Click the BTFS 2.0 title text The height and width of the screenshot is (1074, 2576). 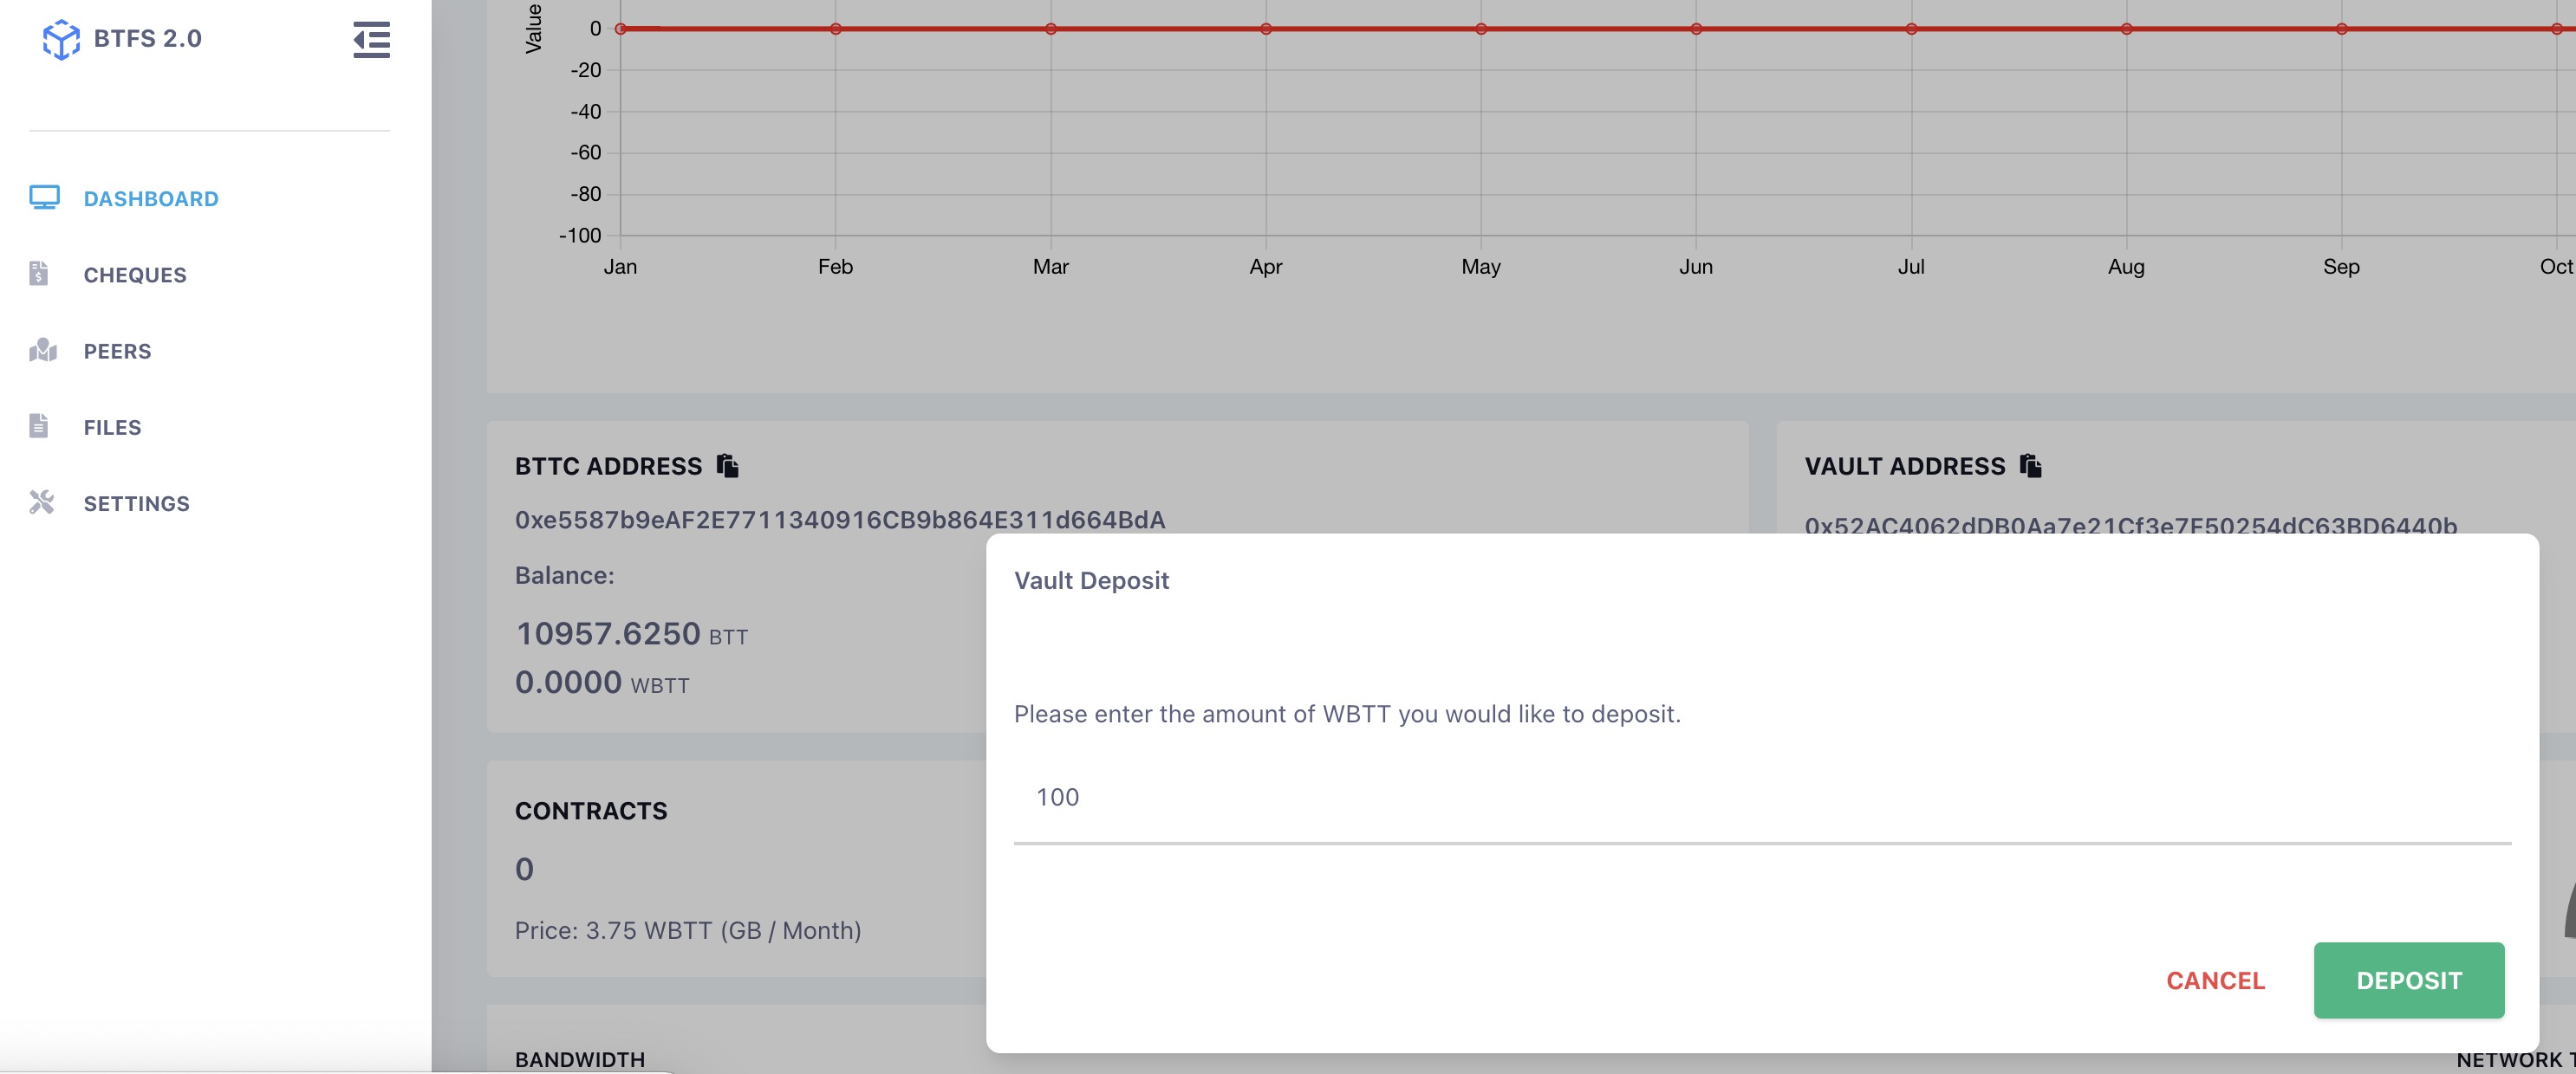click(148, 39)
